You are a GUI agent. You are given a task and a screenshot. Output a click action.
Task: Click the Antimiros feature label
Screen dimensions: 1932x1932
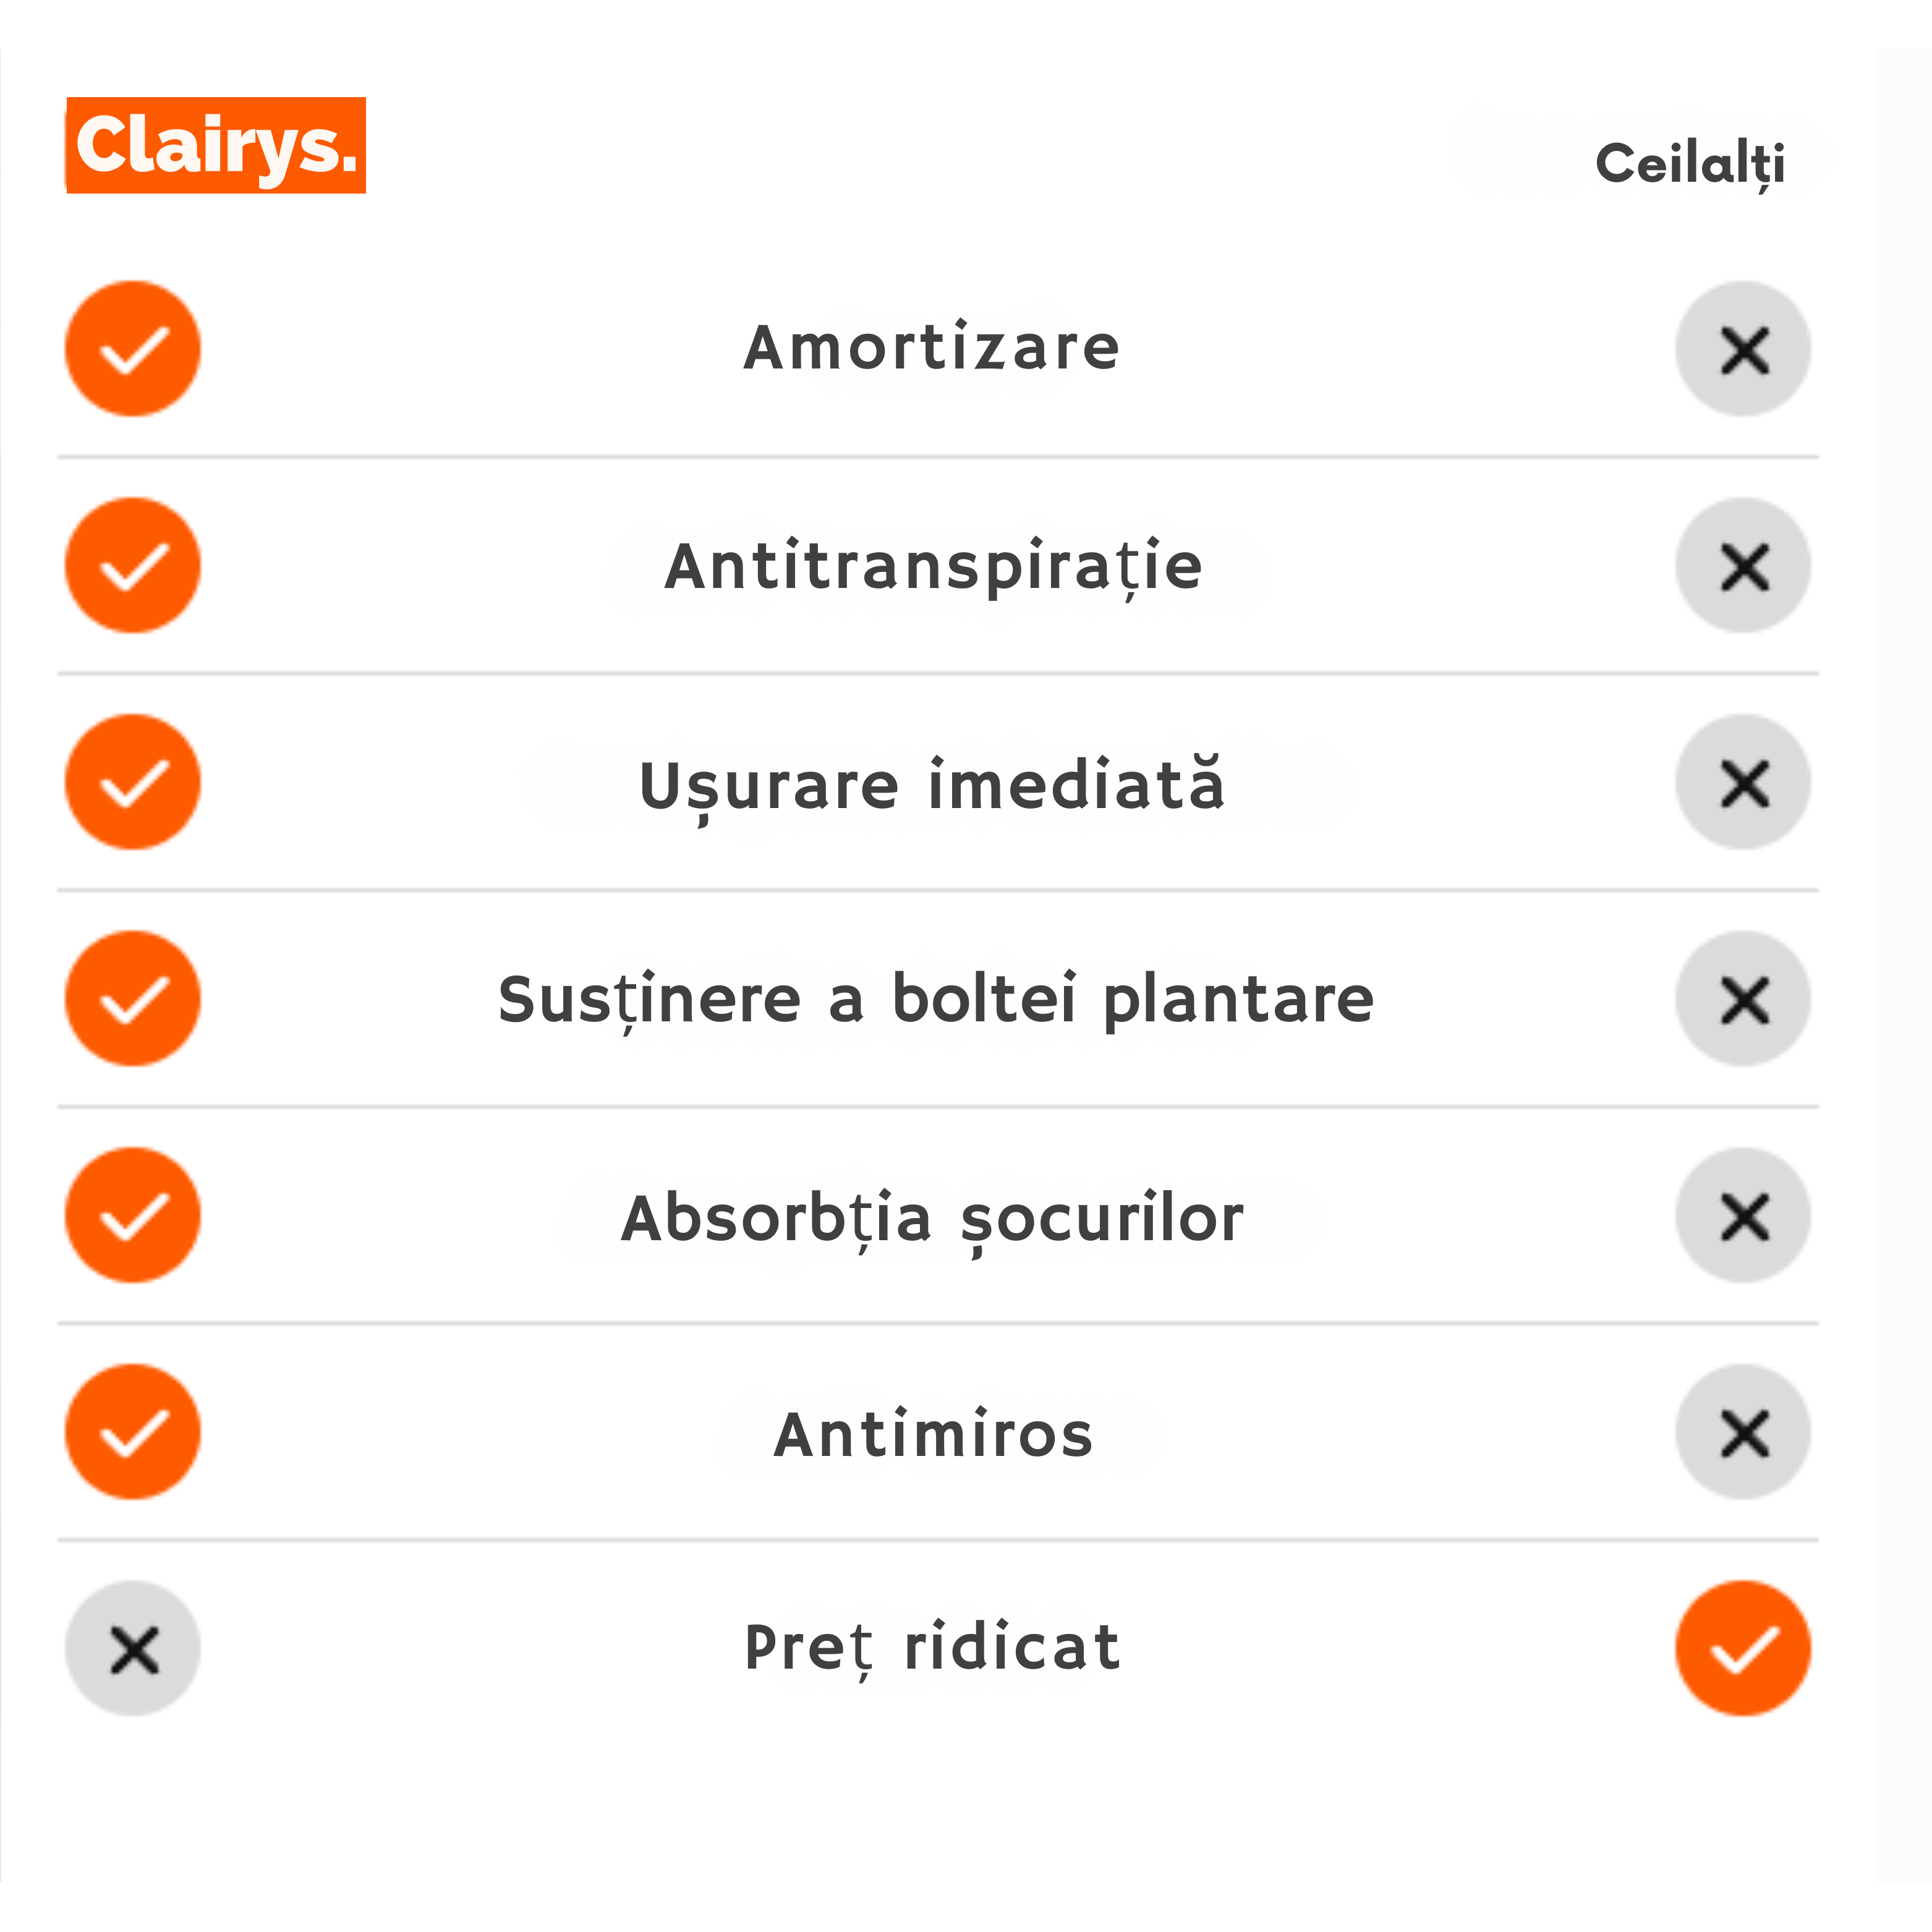click(x=934, y=1435)
